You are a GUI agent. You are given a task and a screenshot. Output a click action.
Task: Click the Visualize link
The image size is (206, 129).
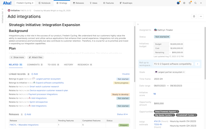coord(126,74)
